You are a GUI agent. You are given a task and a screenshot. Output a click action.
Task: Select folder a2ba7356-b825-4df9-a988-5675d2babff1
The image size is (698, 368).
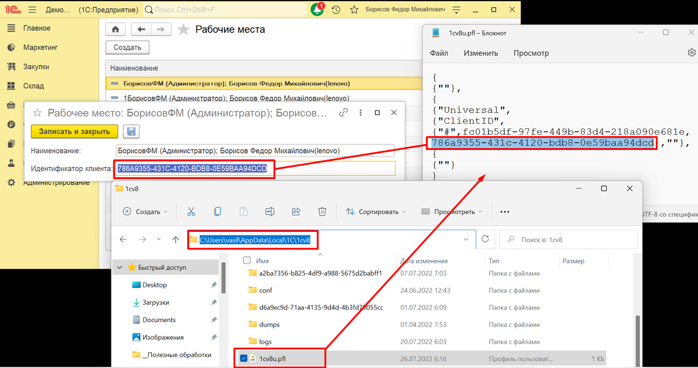(320, 273)
